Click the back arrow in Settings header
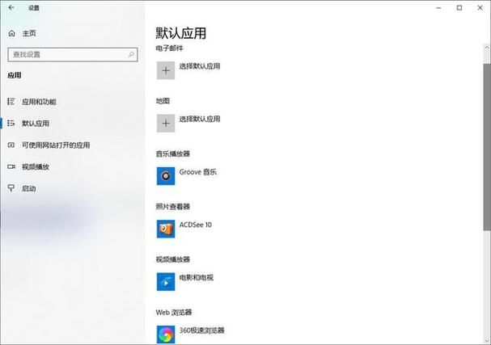 click(11, 8)
